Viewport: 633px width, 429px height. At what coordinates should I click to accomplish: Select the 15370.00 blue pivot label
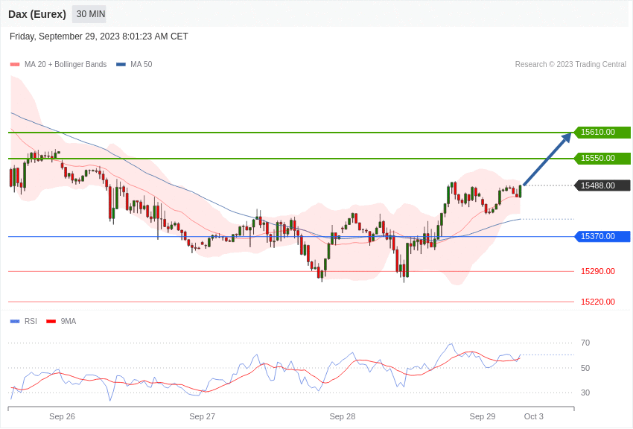click(602, 237)
